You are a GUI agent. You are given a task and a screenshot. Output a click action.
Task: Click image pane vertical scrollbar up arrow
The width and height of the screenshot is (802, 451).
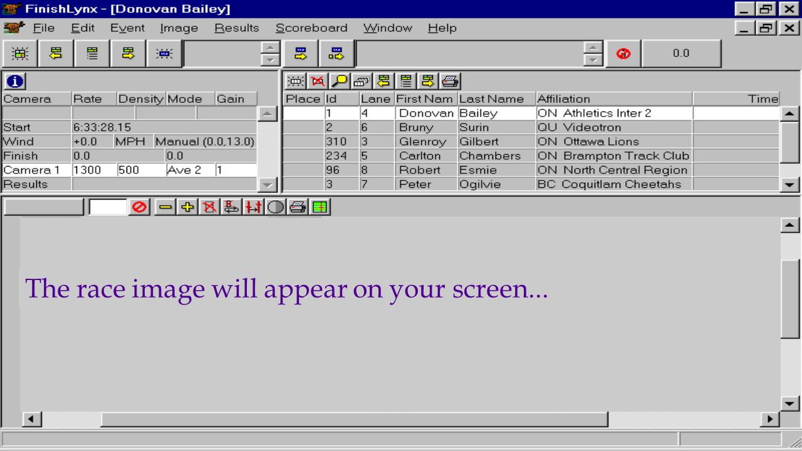coord(791,225)
